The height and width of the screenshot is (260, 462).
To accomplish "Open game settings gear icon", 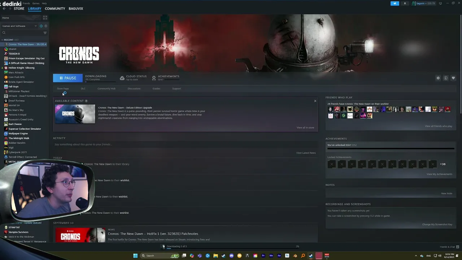I will click(x=438, y=78).
